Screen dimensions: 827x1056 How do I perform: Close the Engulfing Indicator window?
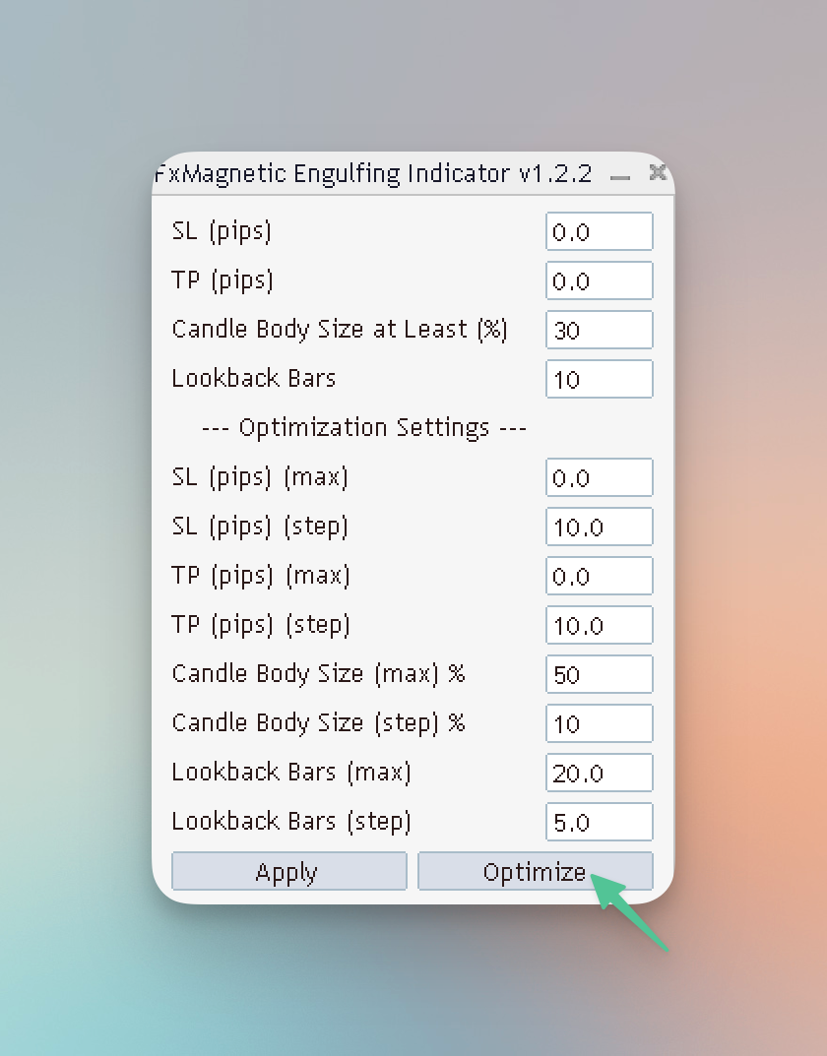(x=658, y=173)
